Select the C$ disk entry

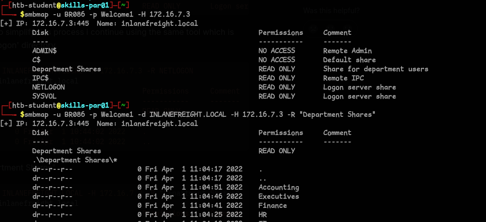coord(36,60)
